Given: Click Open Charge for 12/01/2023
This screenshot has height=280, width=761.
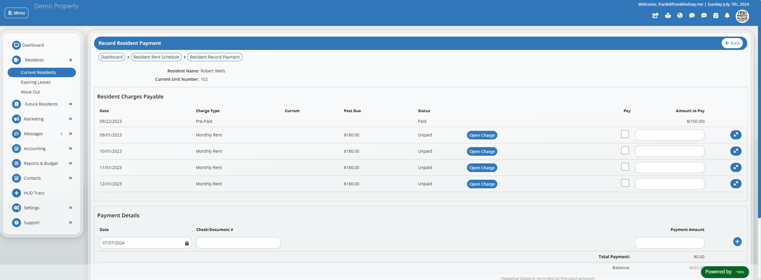Looking at the screenshot, I should tap(482, 184).
